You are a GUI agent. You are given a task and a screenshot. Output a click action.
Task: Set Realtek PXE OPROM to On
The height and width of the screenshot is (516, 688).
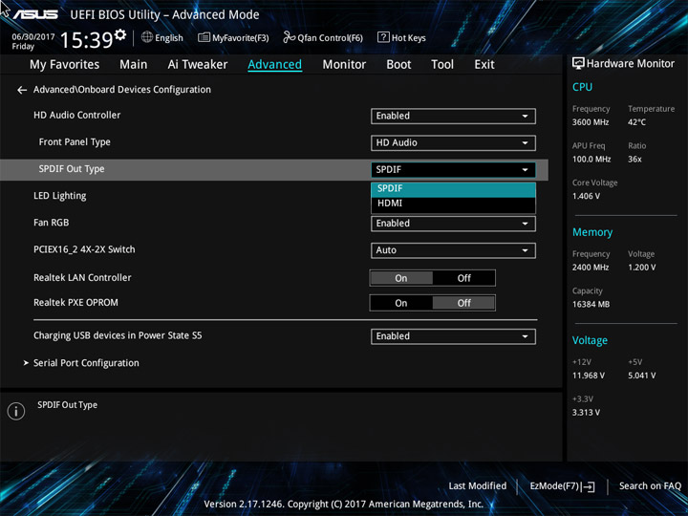pyautogui.click(x=401, y=303)
